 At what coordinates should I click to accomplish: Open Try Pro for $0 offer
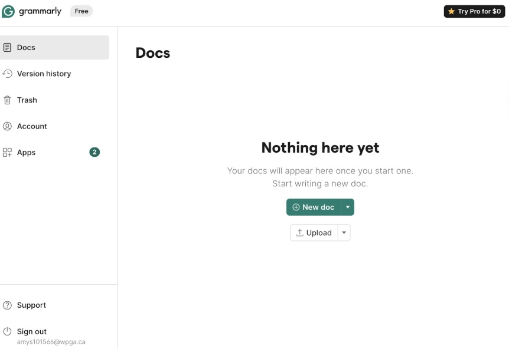(474, 11)
